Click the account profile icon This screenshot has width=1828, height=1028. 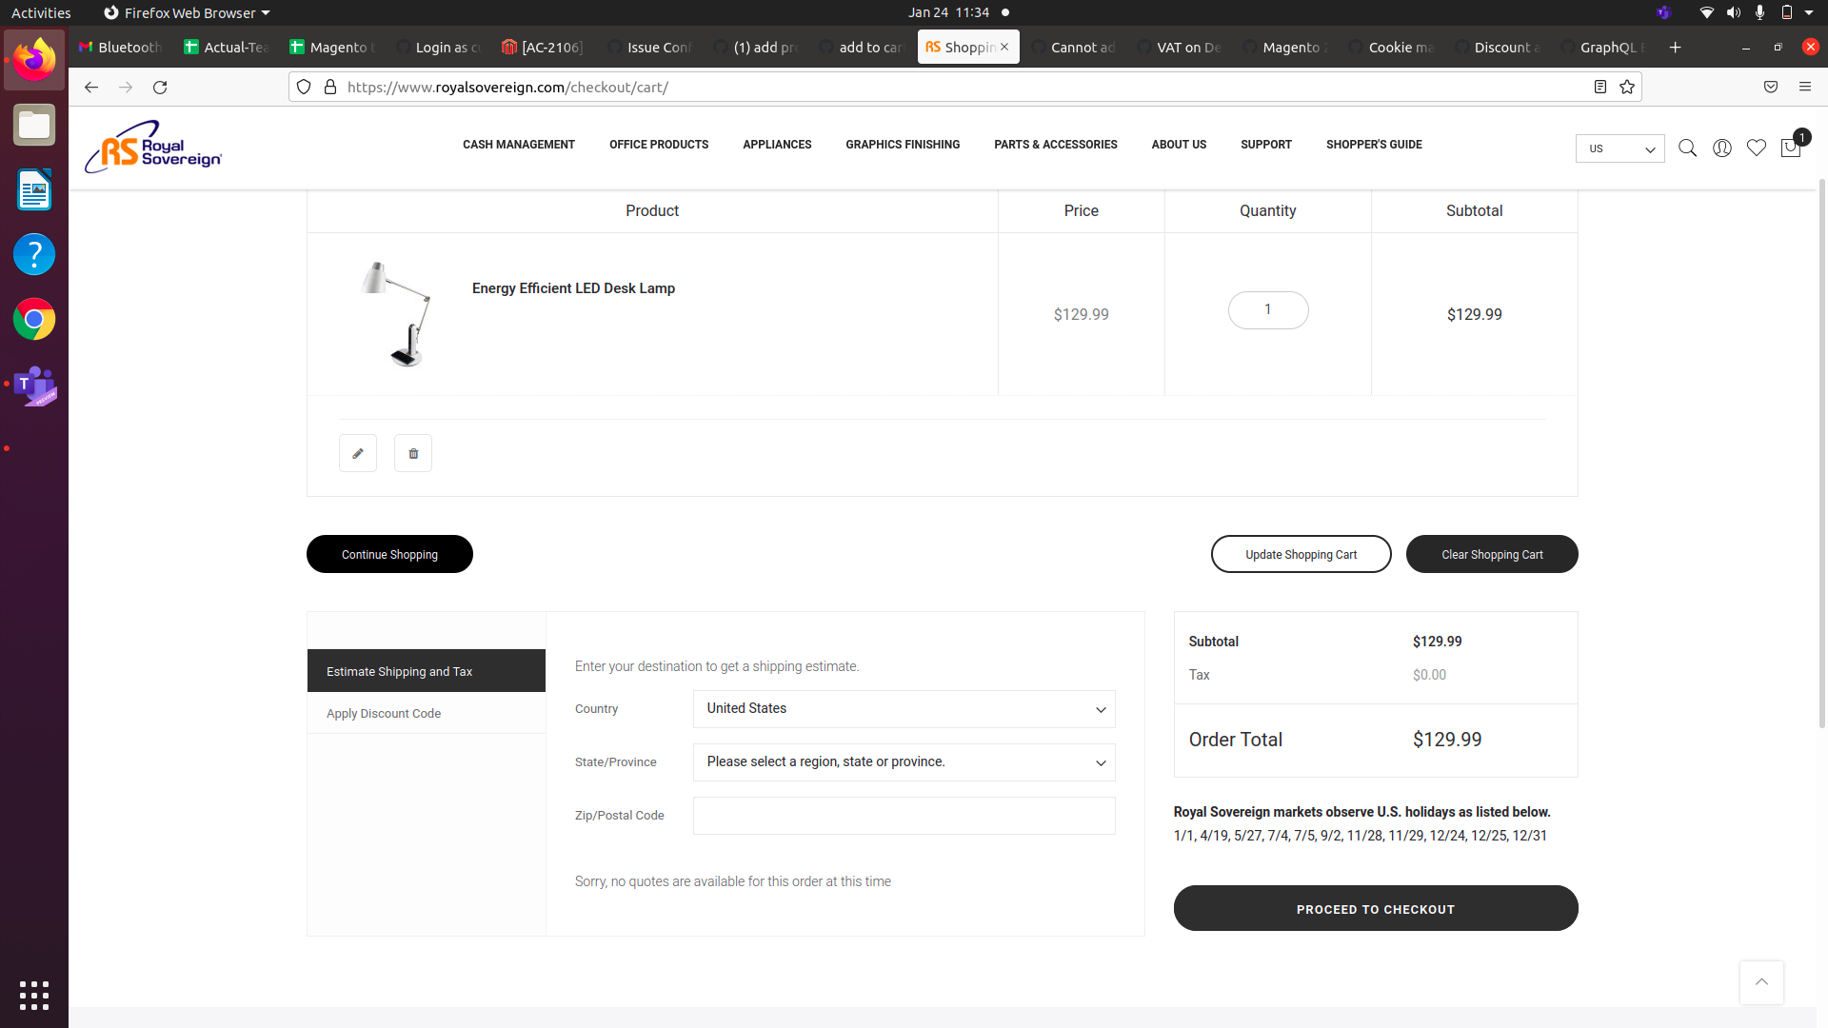pyautogui.click(x=1722, y=148)
